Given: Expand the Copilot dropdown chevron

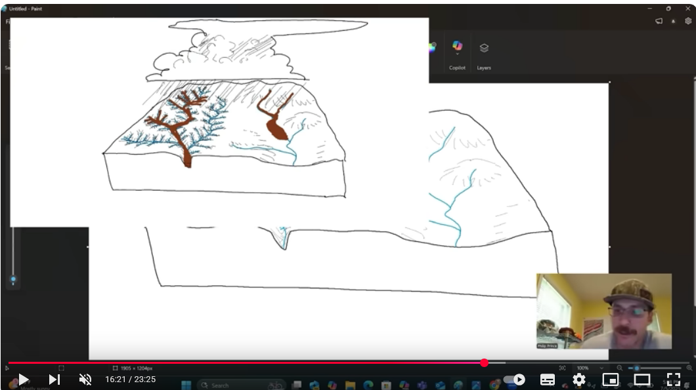Looking at the screenshot, I should tap(457, 54).
